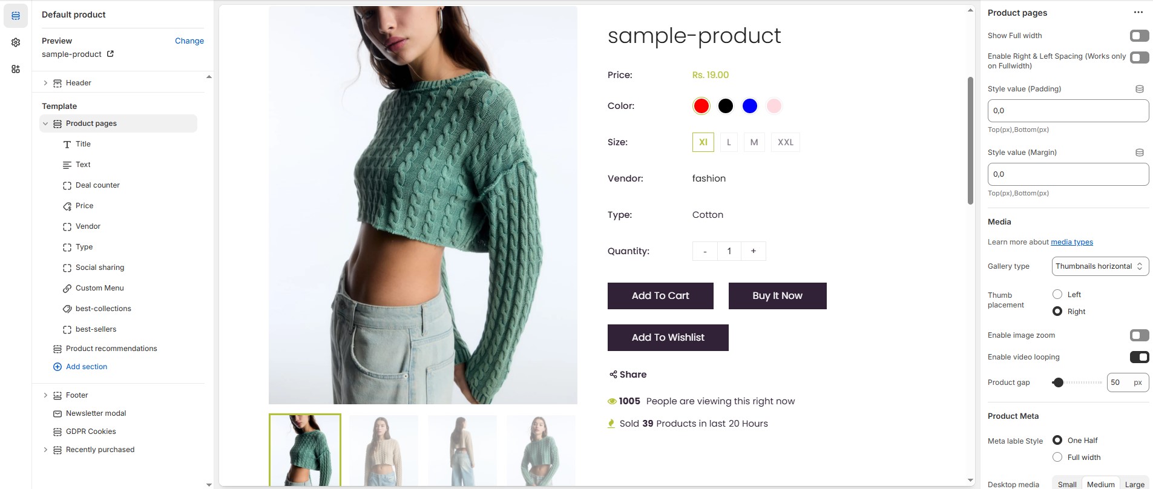
Task: Choose the blue color swatch
Action: pyautogui.click(x=749, y=106)
